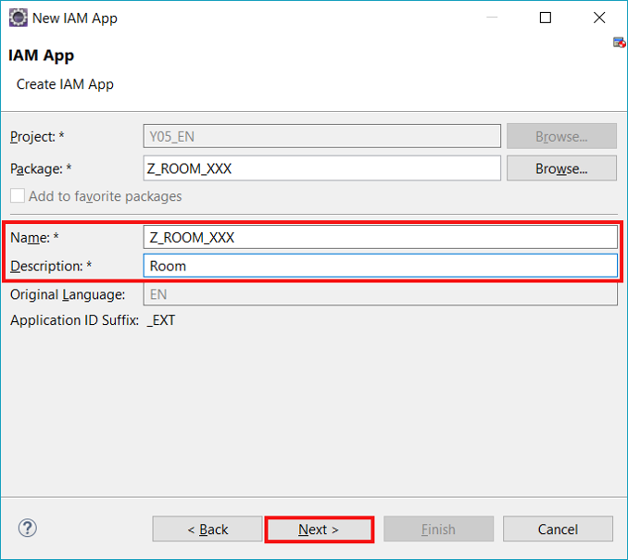Image resolution: width=628 pixels, height=560 pixels.
Task: Click the _EXT application ID suffix text
Action: click(x=161, y=320)
